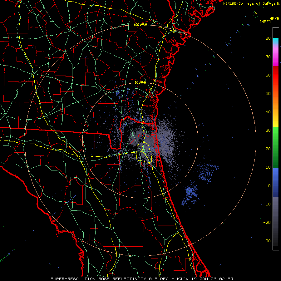Click the 100 NMI range ring label
This screenshot has height=281, width=281.
(x=140, y=25)
